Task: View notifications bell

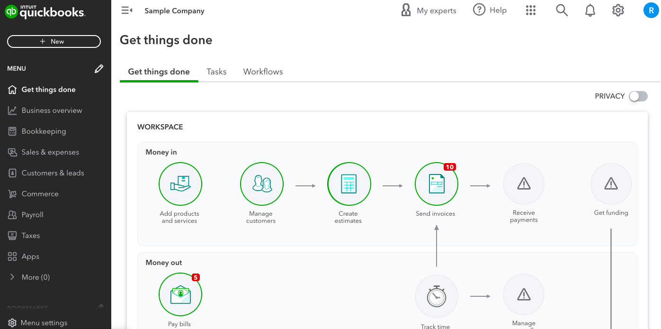Action: (x=590, y=10)
